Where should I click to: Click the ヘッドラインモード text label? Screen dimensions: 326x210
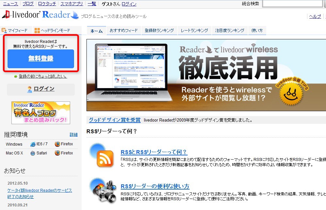pyautogui.click(x=55, y=31)
